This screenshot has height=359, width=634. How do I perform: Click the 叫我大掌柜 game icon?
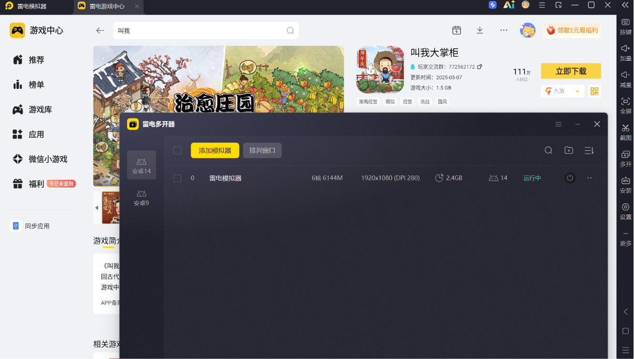[x=380, y=70]
